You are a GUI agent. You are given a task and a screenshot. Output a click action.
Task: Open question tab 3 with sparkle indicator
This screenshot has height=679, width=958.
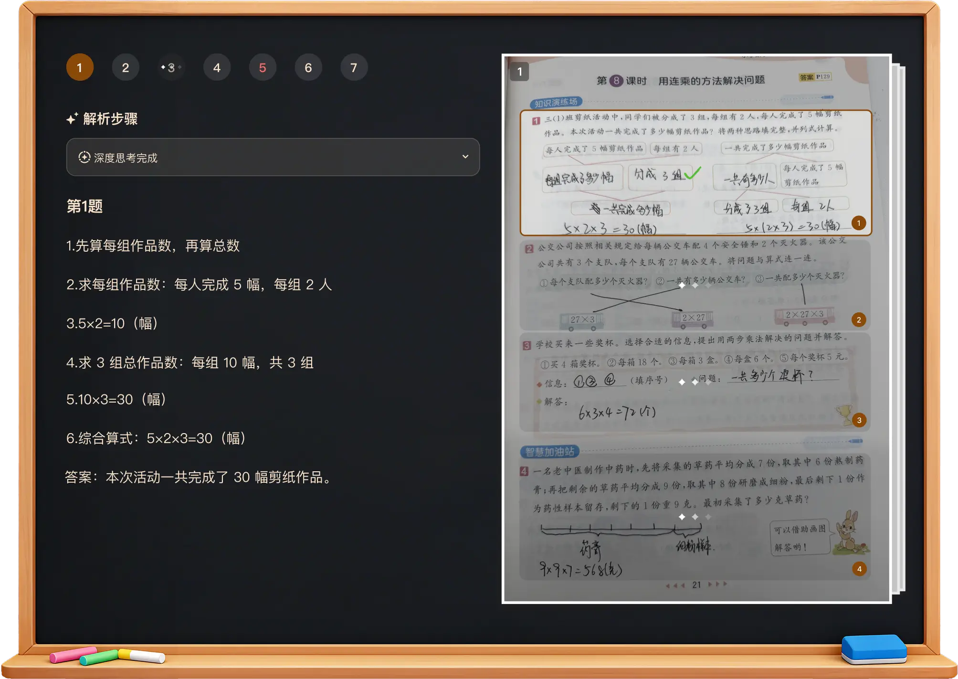click(171, 67)
